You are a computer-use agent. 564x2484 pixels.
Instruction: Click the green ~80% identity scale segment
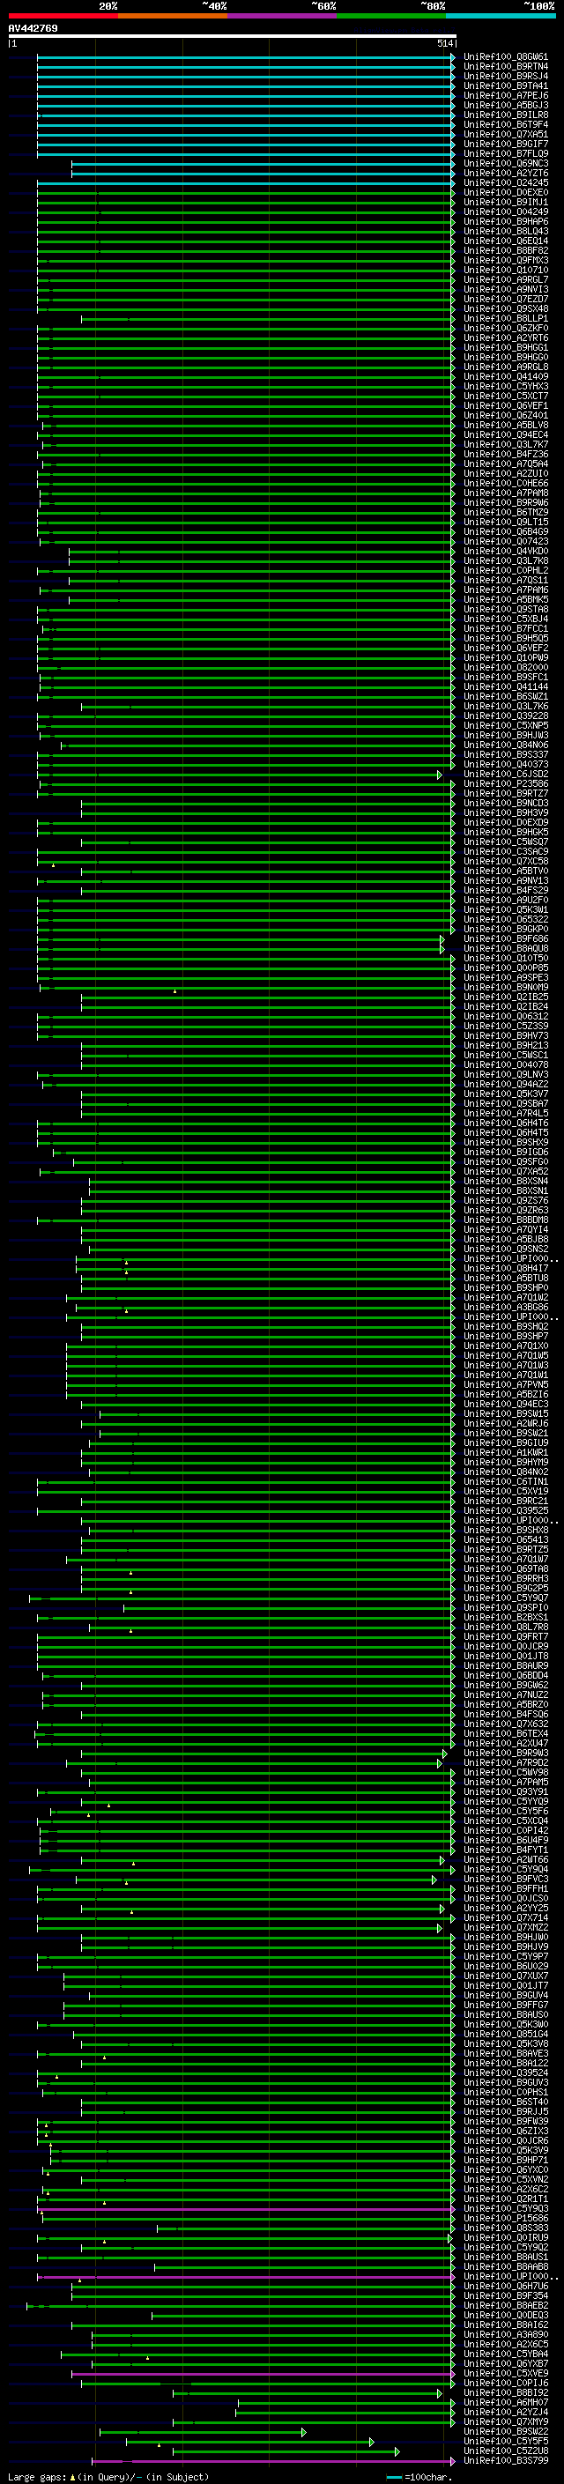391,16
